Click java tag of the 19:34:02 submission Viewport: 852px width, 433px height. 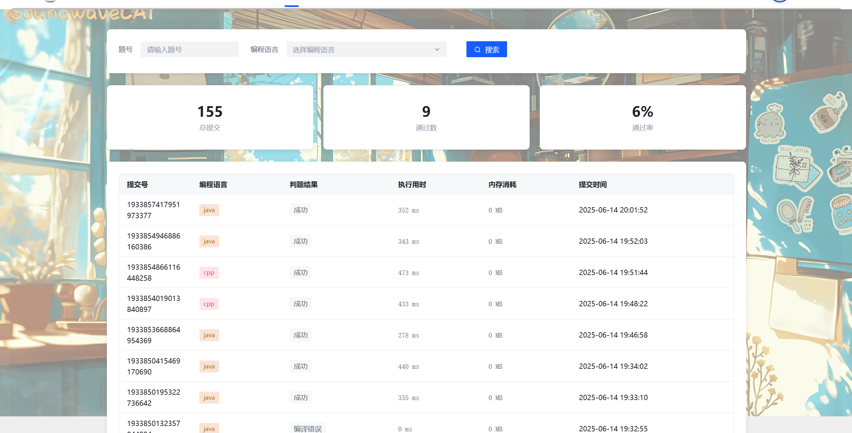(x=209, y=366)
